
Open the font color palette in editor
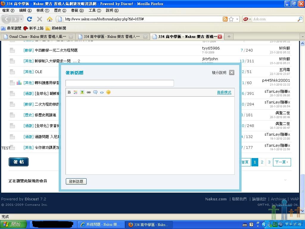(76, 92)
